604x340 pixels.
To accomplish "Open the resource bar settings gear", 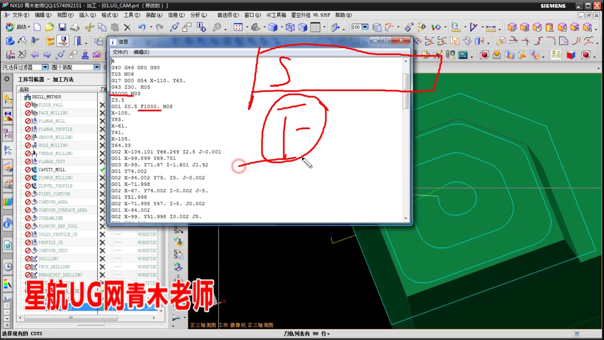I will click(x=7, y=79).
